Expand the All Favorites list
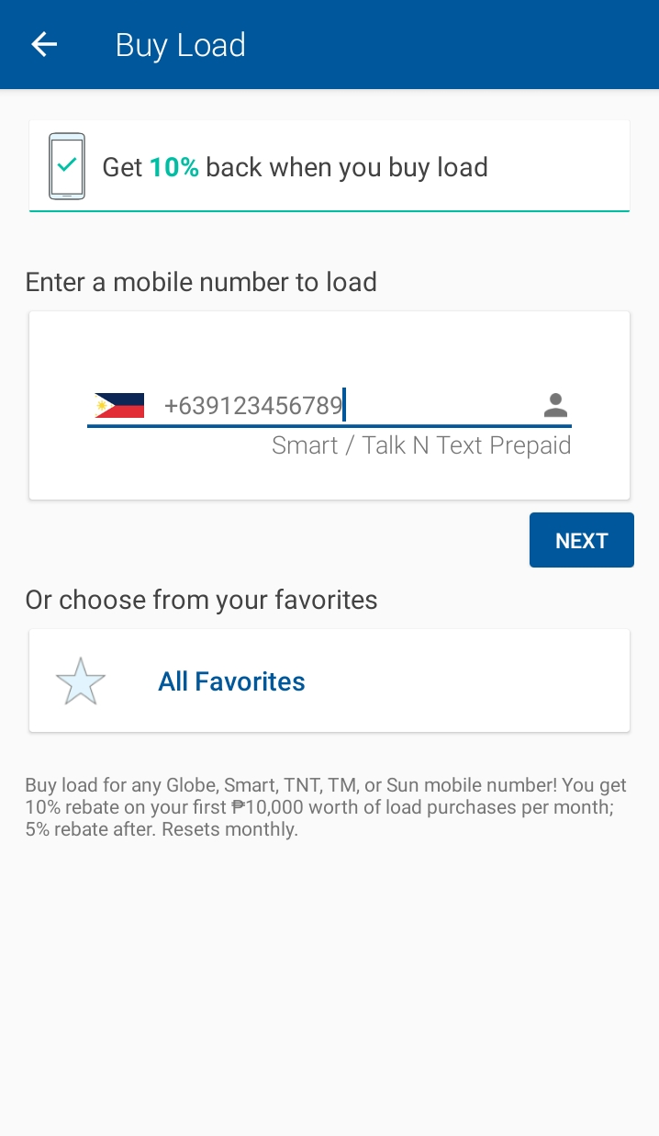The height and width of the screenshot is (1136, 659). [x=231, y=681]
